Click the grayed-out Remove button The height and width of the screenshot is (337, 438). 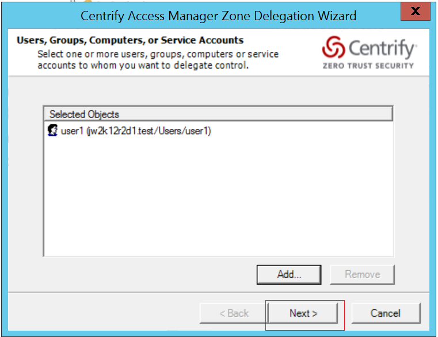362,274
